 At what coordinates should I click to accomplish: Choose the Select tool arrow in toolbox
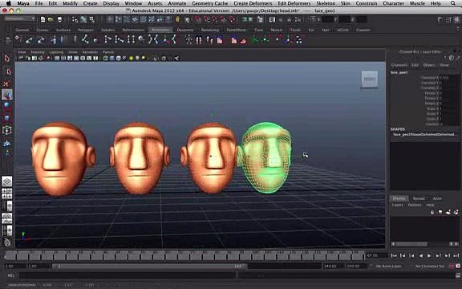pyautogui.click(x=7, y=59)
